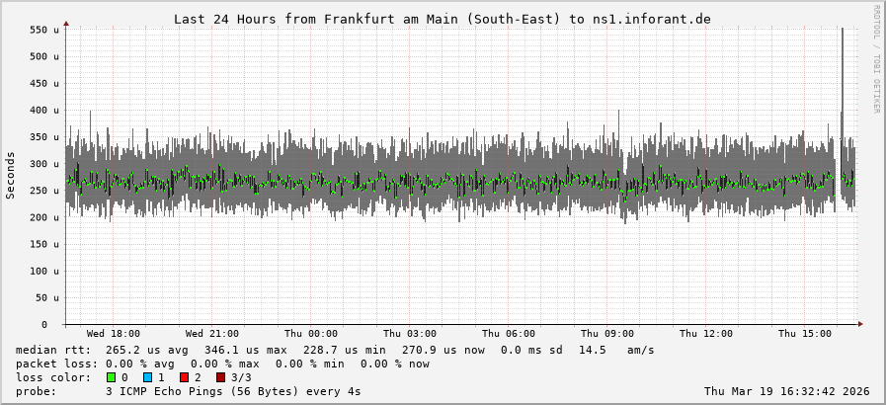
Task: Click the Thu 06:00 time axis label
Action: pyautogui.click(x=508, y=334)
